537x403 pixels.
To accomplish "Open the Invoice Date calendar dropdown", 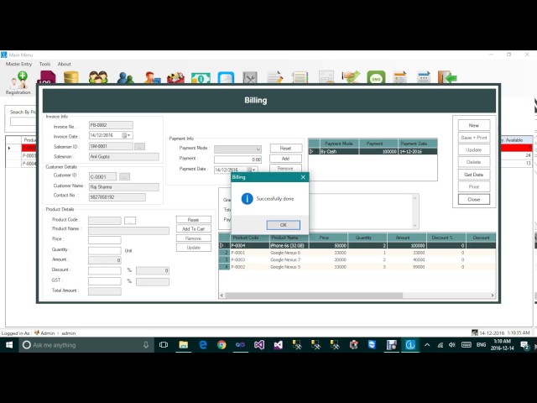I will [128, 135].
